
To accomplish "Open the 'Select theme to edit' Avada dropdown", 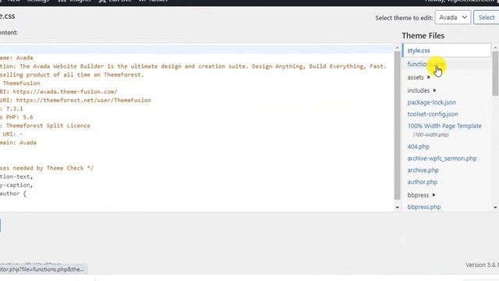I will [x=452, y=17].
